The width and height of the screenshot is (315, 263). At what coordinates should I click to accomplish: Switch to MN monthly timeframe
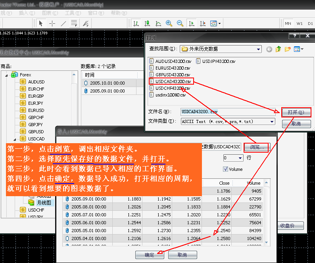tap(288, 23)
